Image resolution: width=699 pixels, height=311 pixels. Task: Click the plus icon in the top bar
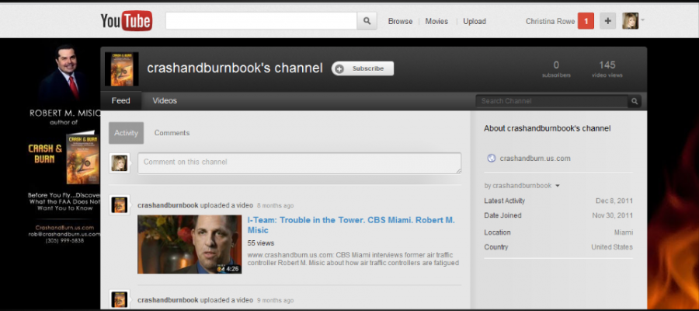click(607, 21)
